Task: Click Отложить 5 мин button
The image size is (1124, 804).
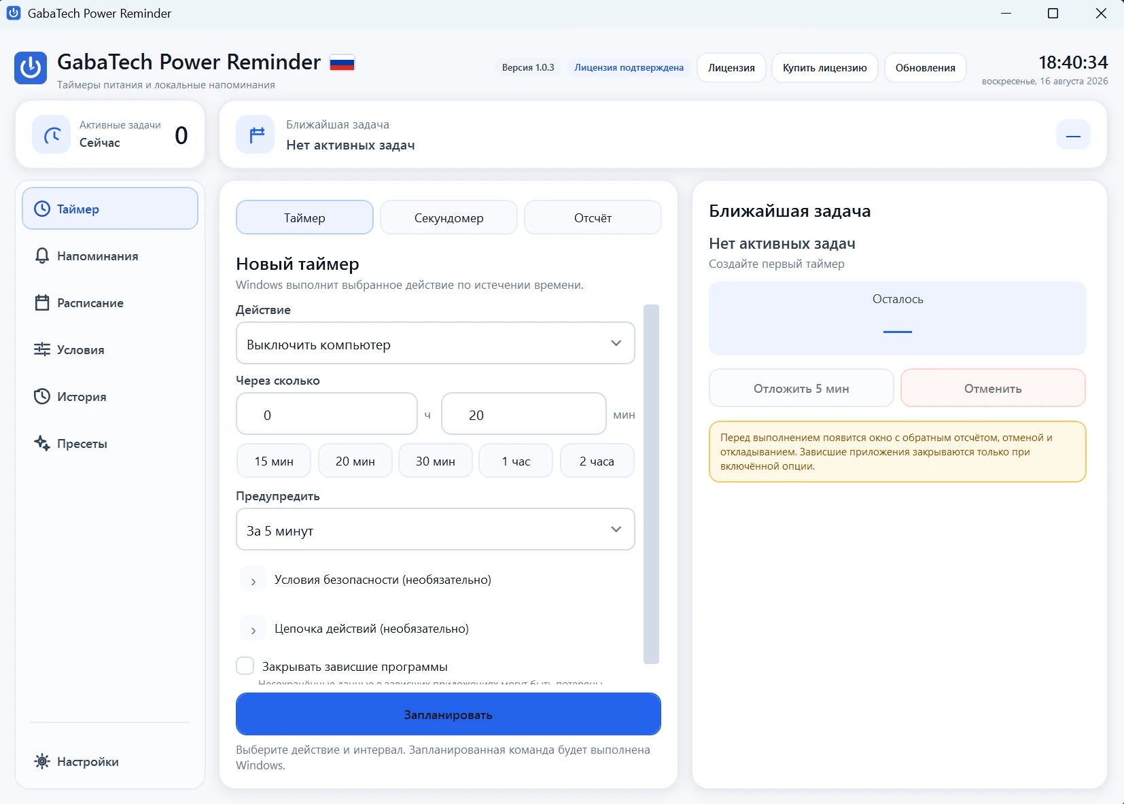Action: (801, 388)
